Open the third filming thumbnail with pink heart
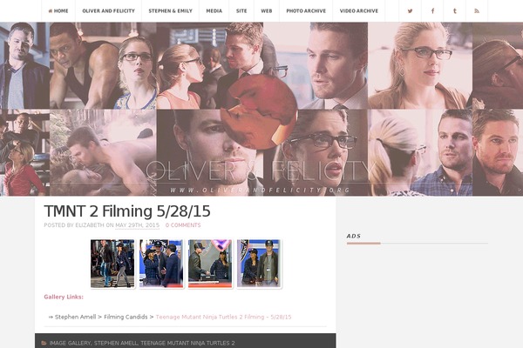Screen dimensions: 523x348 (210, 264)
